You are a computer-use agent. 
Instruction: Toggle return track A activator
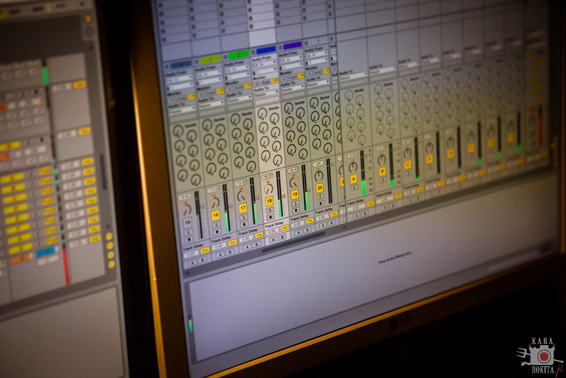353,179
